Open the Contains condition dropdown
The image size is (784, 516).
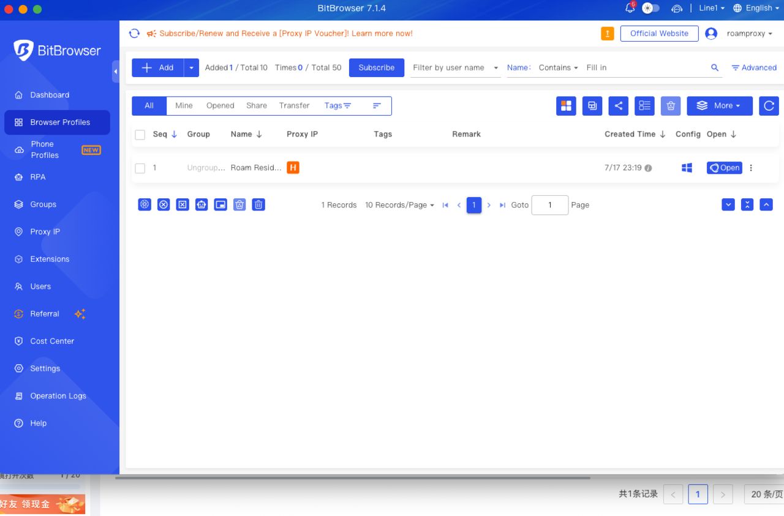coord(558,68)
